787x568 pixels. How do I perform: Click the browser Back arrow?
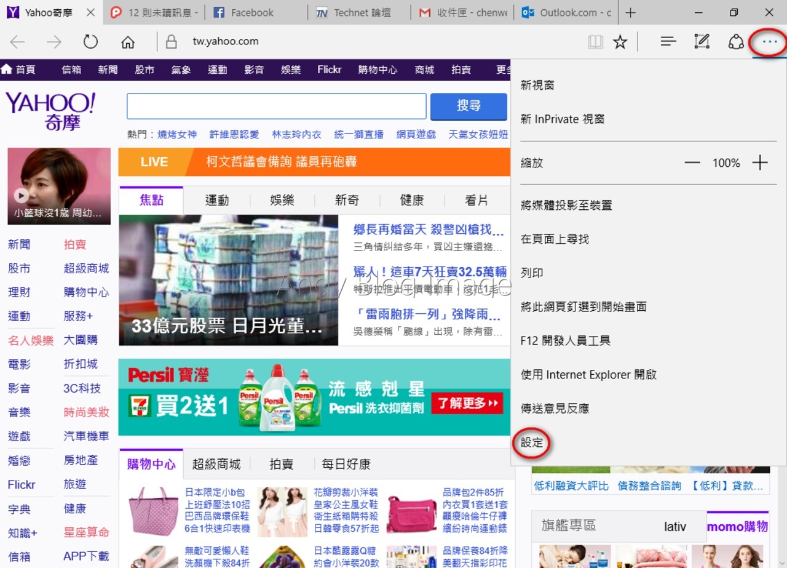17,42
